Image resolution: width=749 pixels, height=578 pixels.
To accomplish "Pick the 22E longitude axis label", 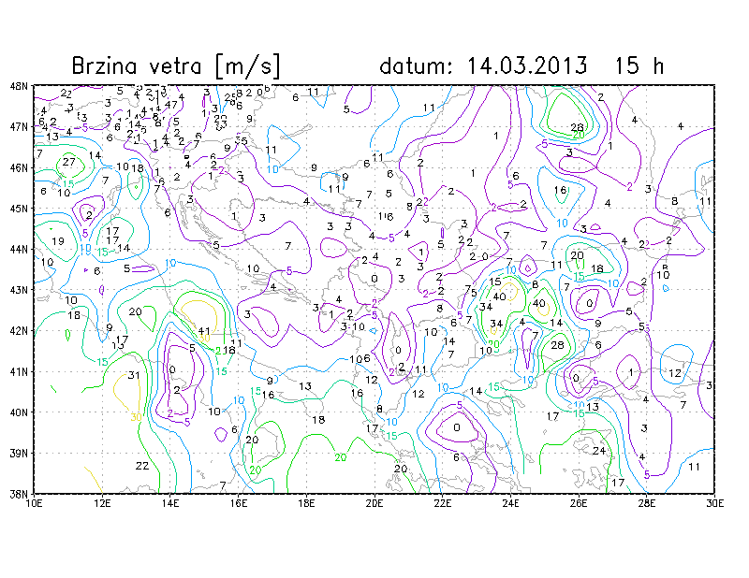I will [442, 503].
